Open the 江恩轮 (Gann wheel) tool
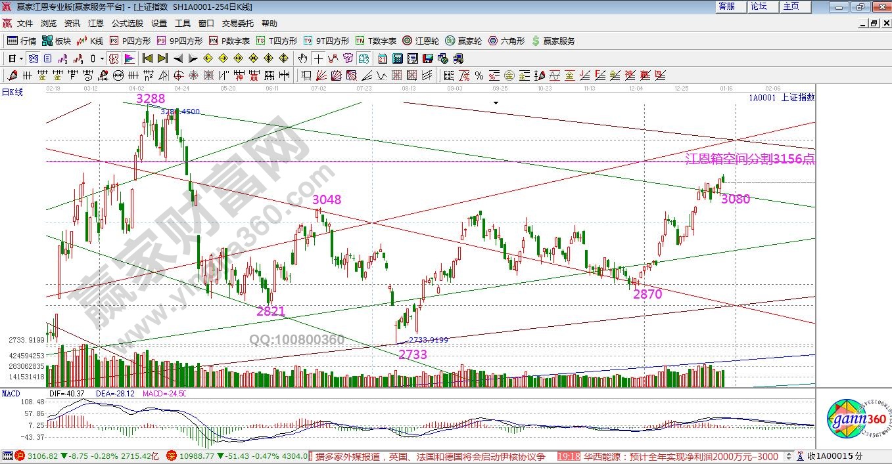The width and height of the screenshot is (892, 464). tap(421, 41)
